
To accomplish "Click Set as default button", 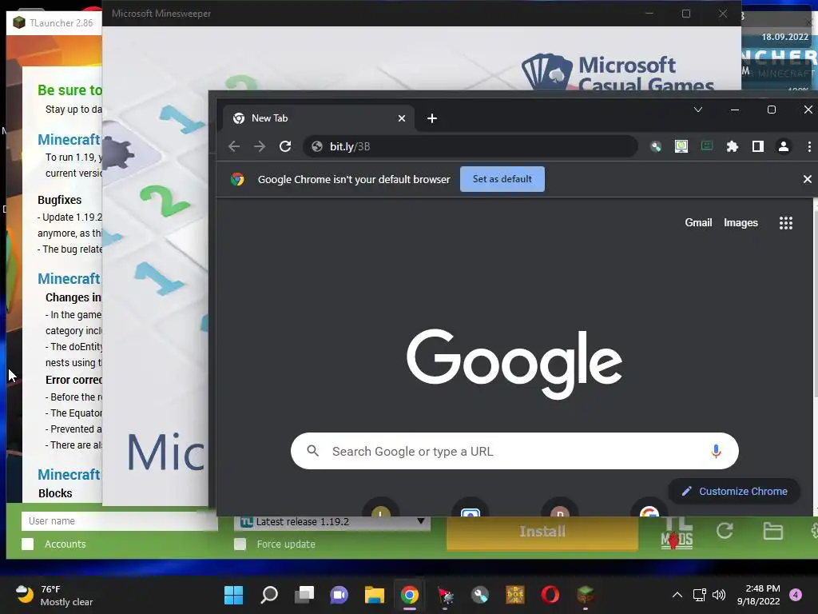I will (502, 179).
